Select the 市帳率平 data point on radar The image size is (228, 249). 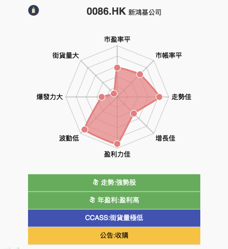[140, 74]
